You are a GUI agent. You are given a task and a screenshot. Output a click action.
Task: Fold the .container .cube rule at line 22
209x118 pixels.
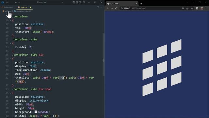tap(11, 43)
